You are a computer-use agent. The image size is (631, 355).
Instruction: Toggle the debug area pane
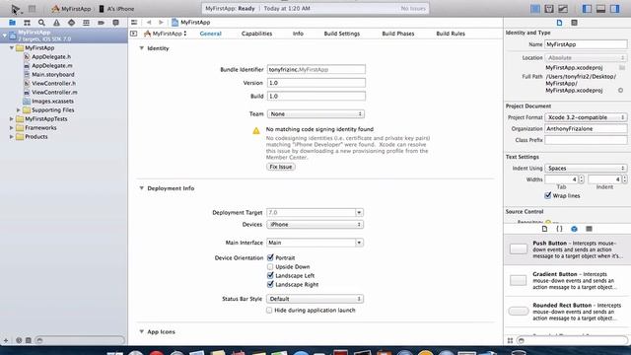point(600,9)
